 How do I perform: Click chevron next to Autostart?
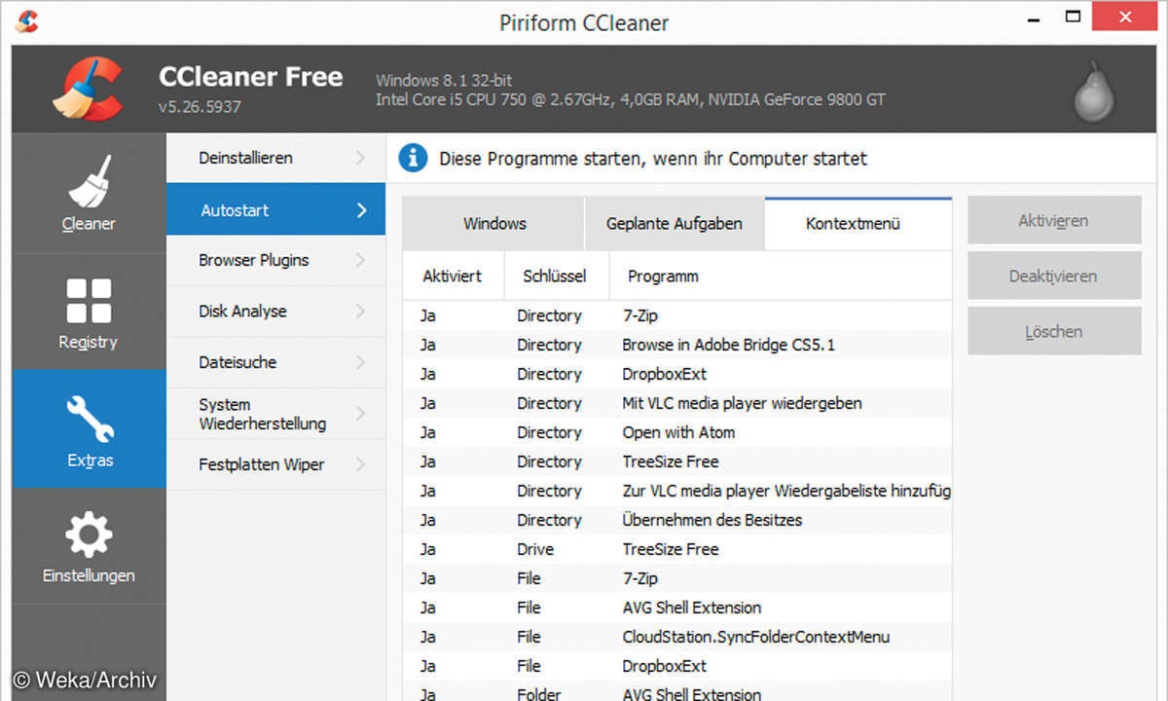pos(361,209)
